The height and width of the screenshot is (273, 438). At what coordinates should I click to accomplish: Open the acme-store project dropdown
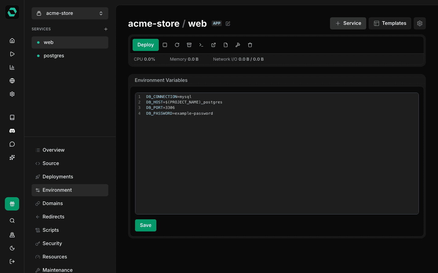70,13
